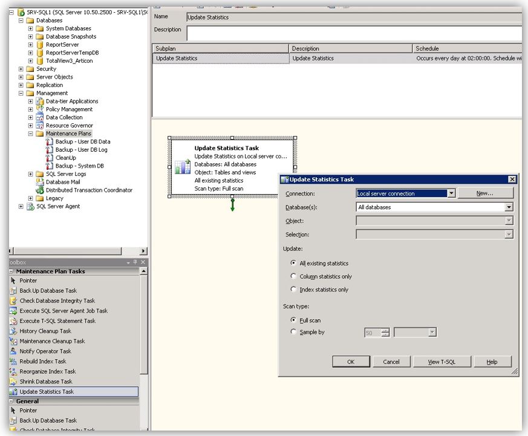Select All existing statistics radio button
The width and height of the screenshot is (528, 436).
coord(293,263)
